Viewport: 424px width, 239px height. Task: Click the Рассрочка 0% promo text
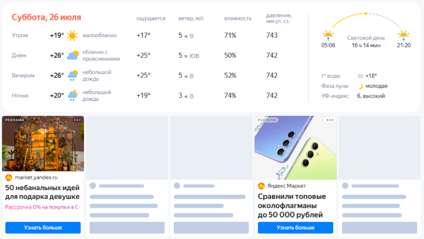(x=42, y=207)
